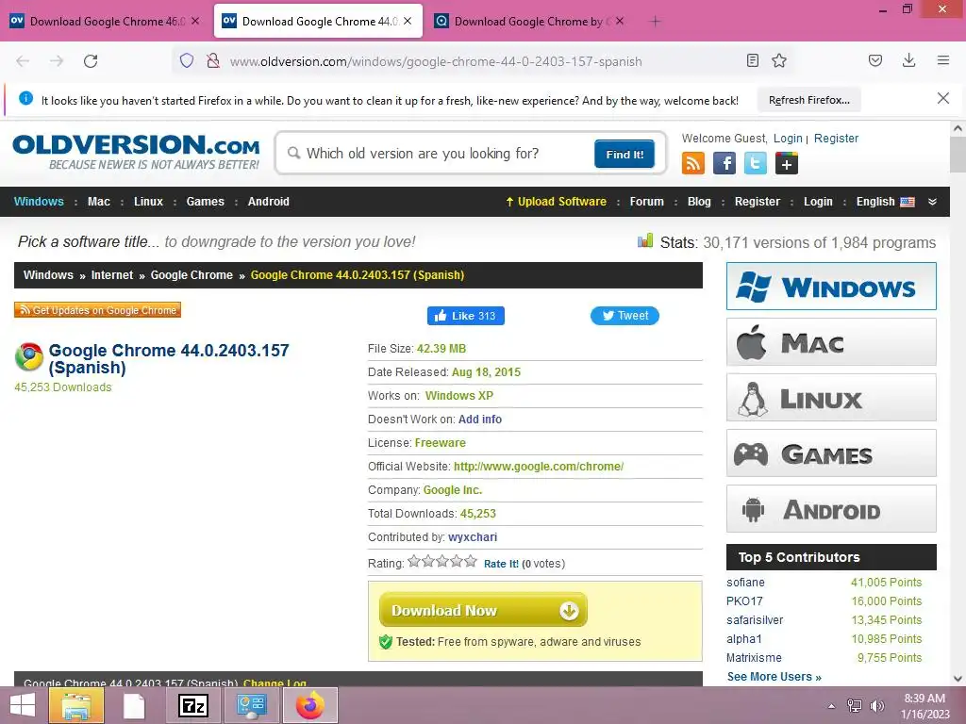Click Refresh Firefox... button
966x724 pixels.
(808, 100)
